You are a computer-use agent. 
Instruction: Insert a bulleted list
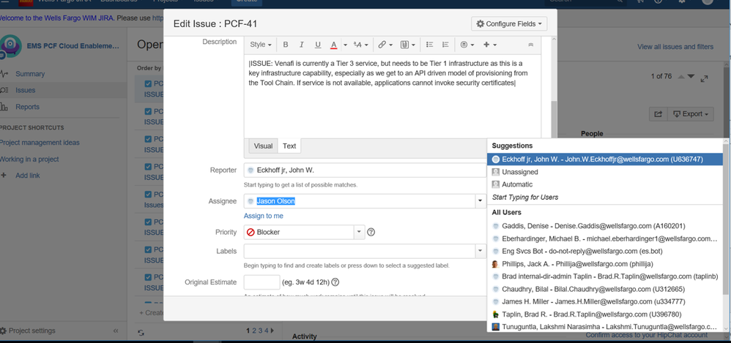tap(430, 45)
